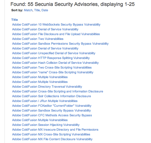This screenshot has width=151, height=143.
Task: Open Solr Collections Information Disclosure link
Action: tap(52, 96)
